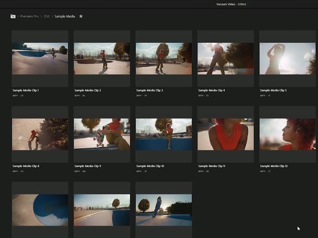318x238 pixels.
Task: Select Sample Media Clip 2 thumbnail
Action: tap(102, 59)
